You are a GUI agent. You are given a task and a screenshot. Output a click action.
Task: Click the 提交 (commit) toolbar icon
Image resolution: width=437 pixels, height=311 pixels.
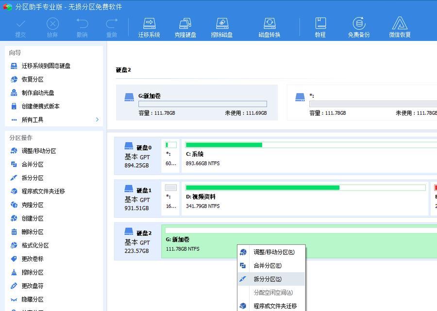pos(20,24)
